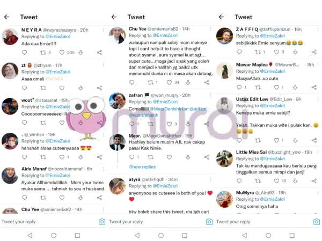
Task: Tap Android home button on right screen
Action: (x=268, y=235)
